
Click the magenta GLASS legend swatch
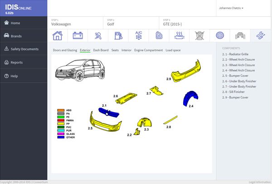61,134
